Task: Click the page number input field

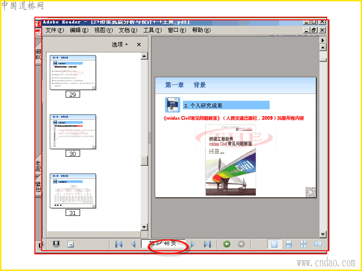Action: point(163,244)
